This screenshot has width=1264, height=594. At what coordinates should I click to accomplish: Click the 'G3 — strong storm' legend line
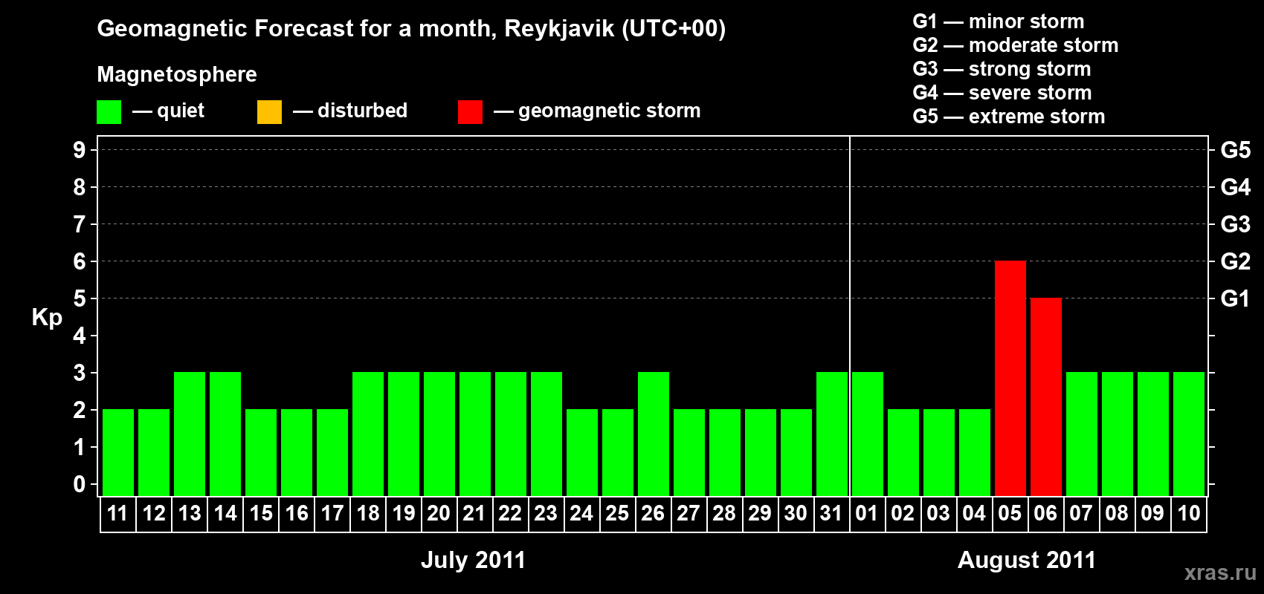point(1002,69)
